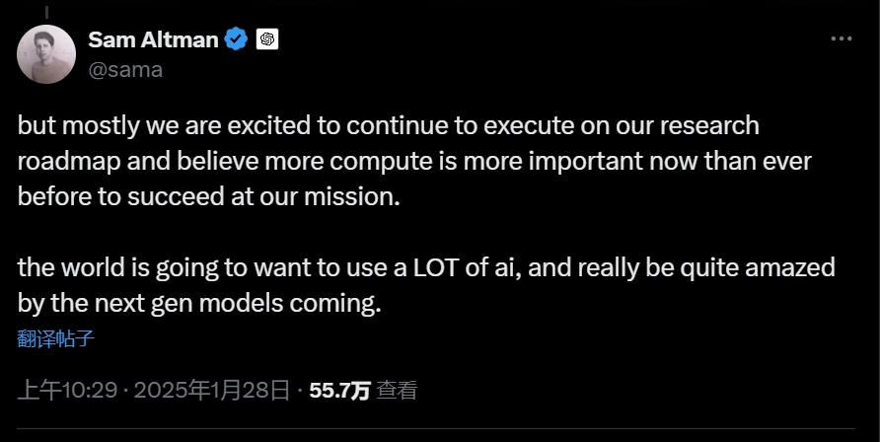This screenshot has width=880, height=442.
Task: Open the @sama handle link
Action: click(125, 69)
